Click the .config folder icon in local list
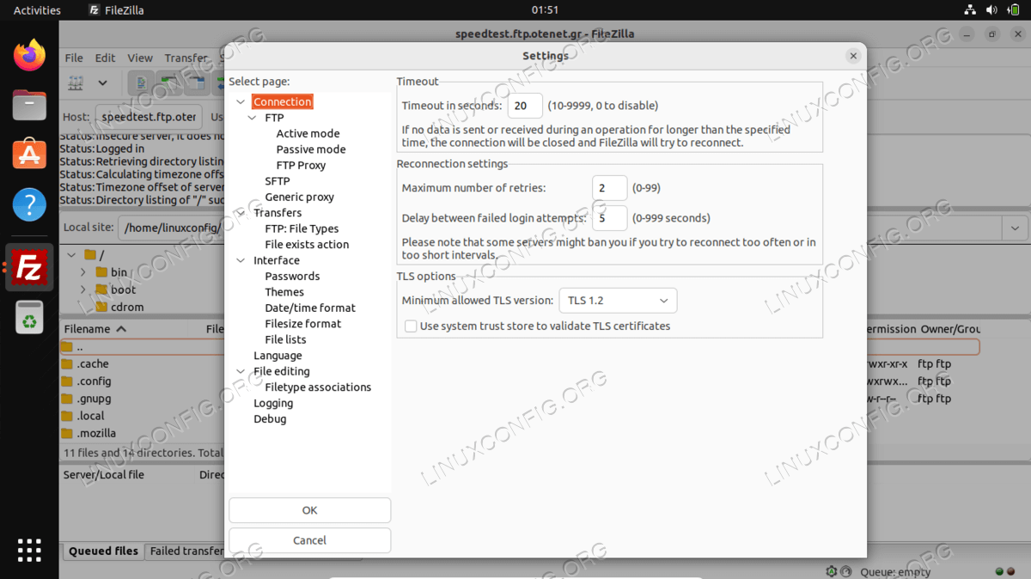The image size is (1031, 579). (67, 381)
